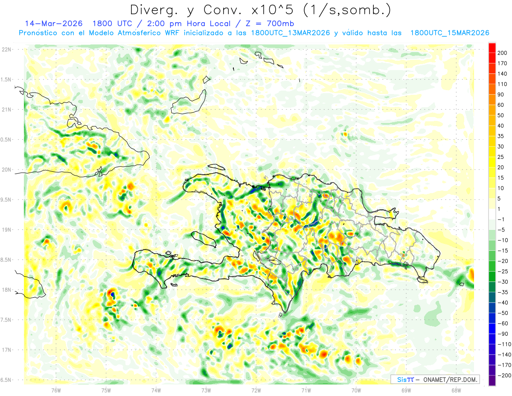Click the '72W' longitude axis label

tap(256, 390)
